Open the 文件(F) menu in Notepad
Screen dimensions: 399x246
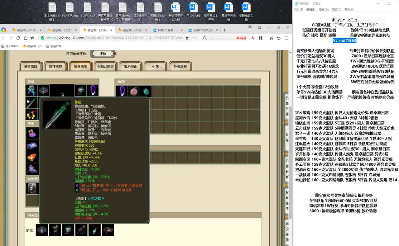pyautogui.click(x=299, y=10)
